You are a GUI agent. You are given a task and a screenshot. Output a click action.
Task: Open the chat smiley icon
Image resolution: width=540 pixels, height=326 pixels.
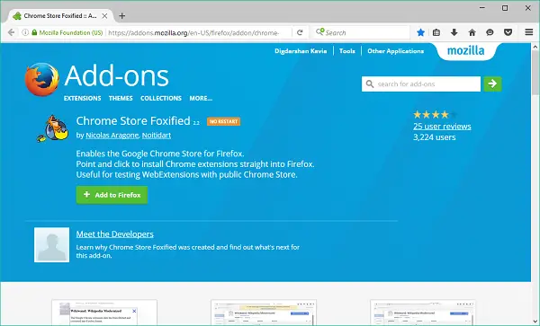490,32
